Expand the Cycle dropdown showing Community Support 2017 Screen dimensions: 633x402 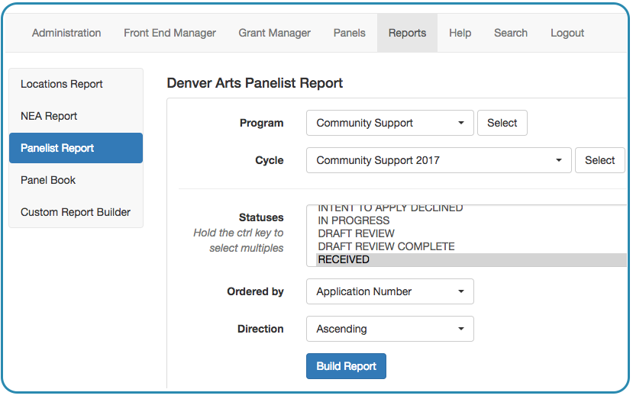pos(439,160)
